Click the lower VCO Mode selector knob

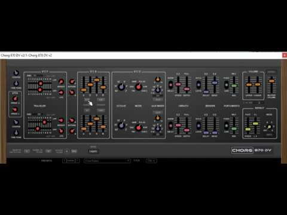point(138,127)
